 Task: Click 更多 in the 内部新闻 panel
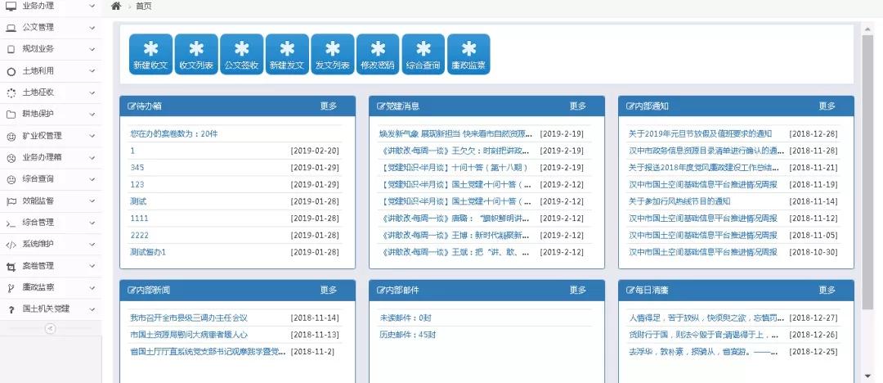[x=329, y=290]
